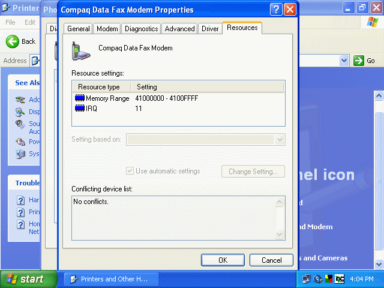Open the Driver tab
This screenshot has width=384, height=288.
(210, 29)
